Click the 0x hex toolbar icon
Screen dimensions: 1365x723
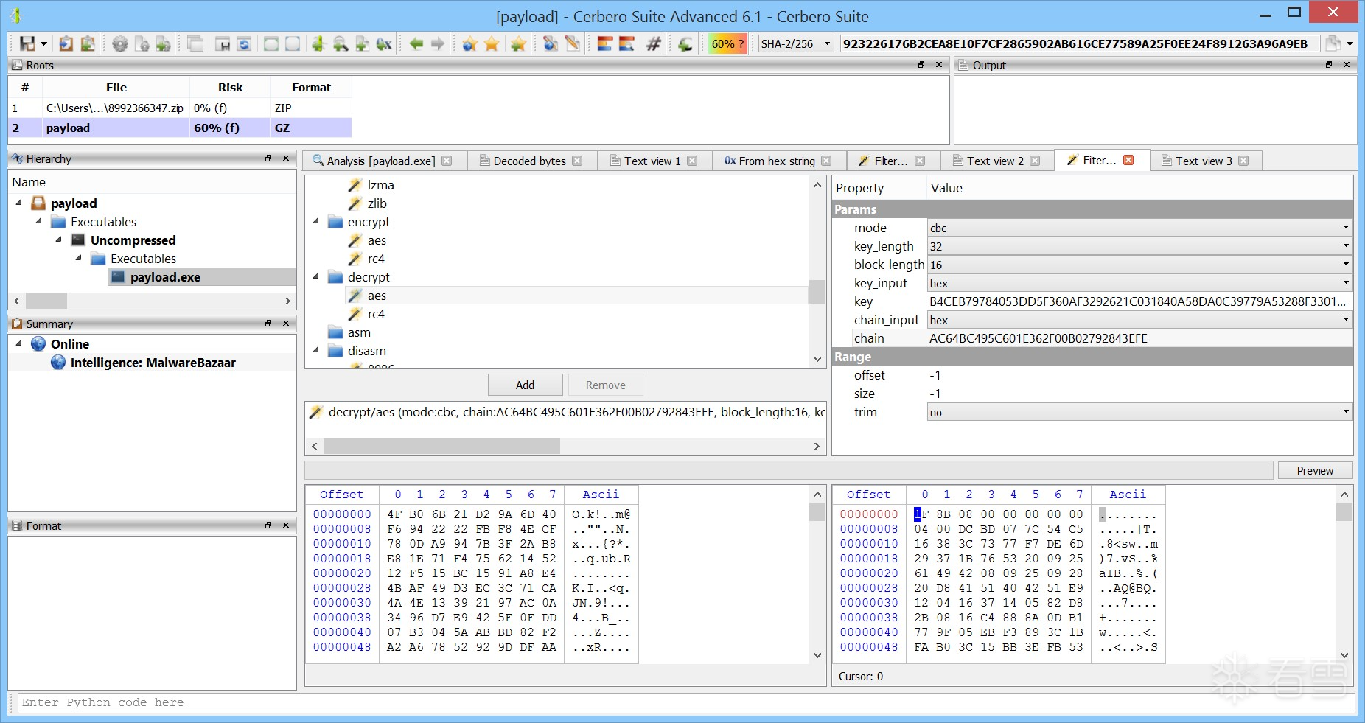(383, 43)
